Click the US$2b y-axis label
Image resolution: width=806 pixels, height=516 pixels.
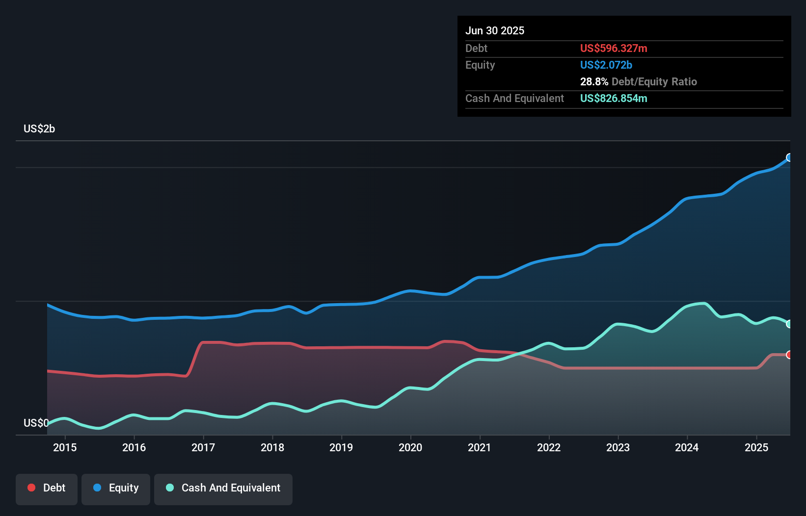click(x=39, y=129)
